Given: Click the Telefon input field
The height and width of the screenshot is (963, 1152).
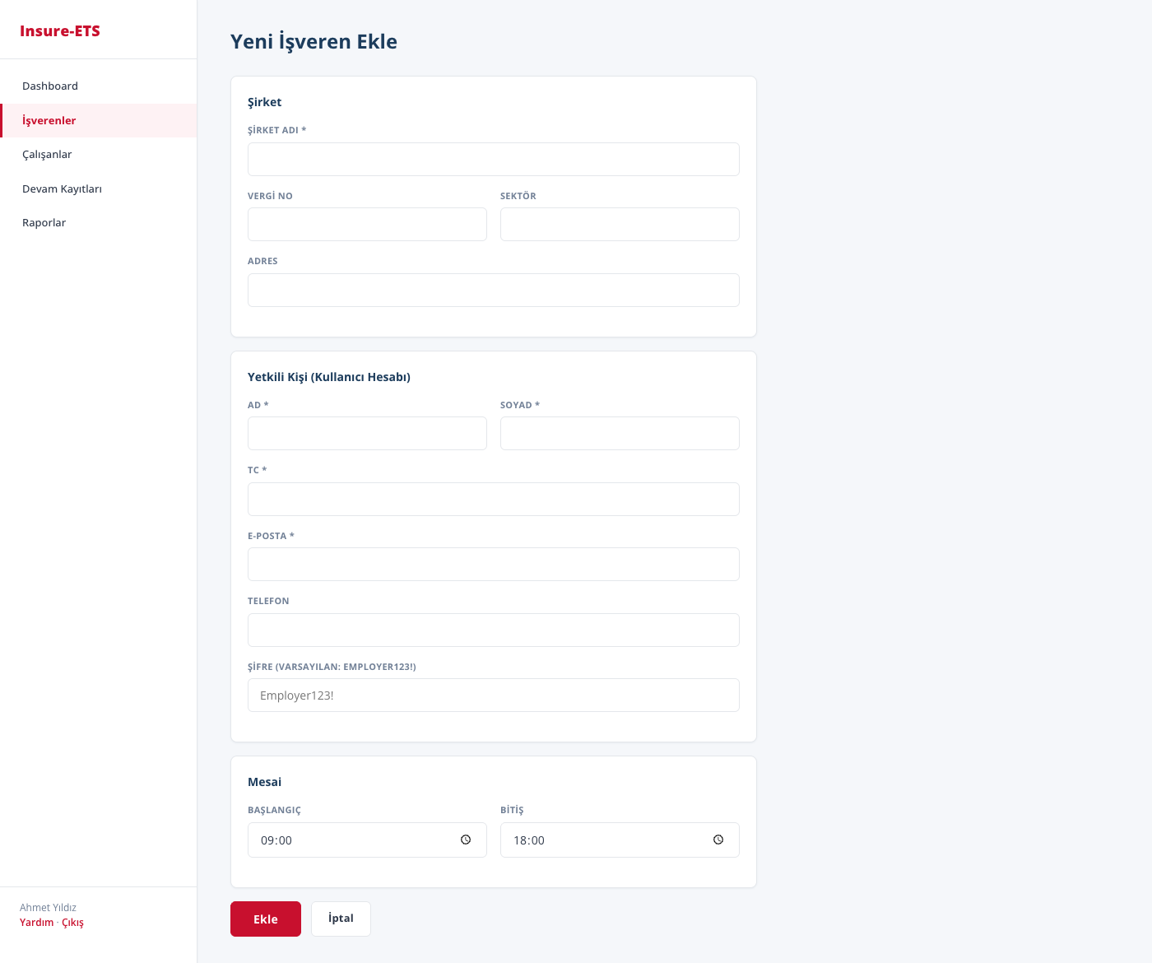Looking at the screenshot, I should click(x=493, y=630).
